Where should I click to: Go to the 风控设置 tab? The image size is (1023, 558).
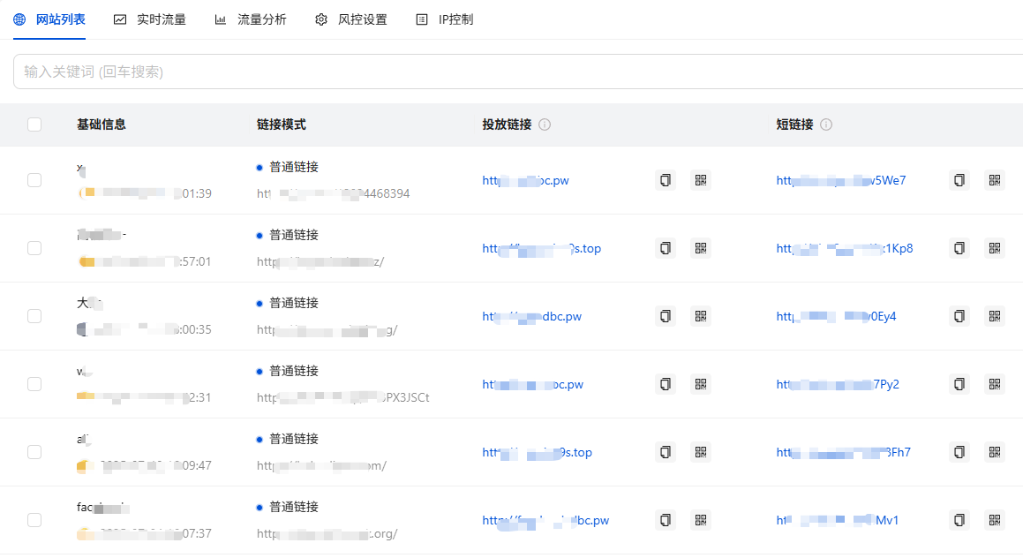(x=351, y=19)
